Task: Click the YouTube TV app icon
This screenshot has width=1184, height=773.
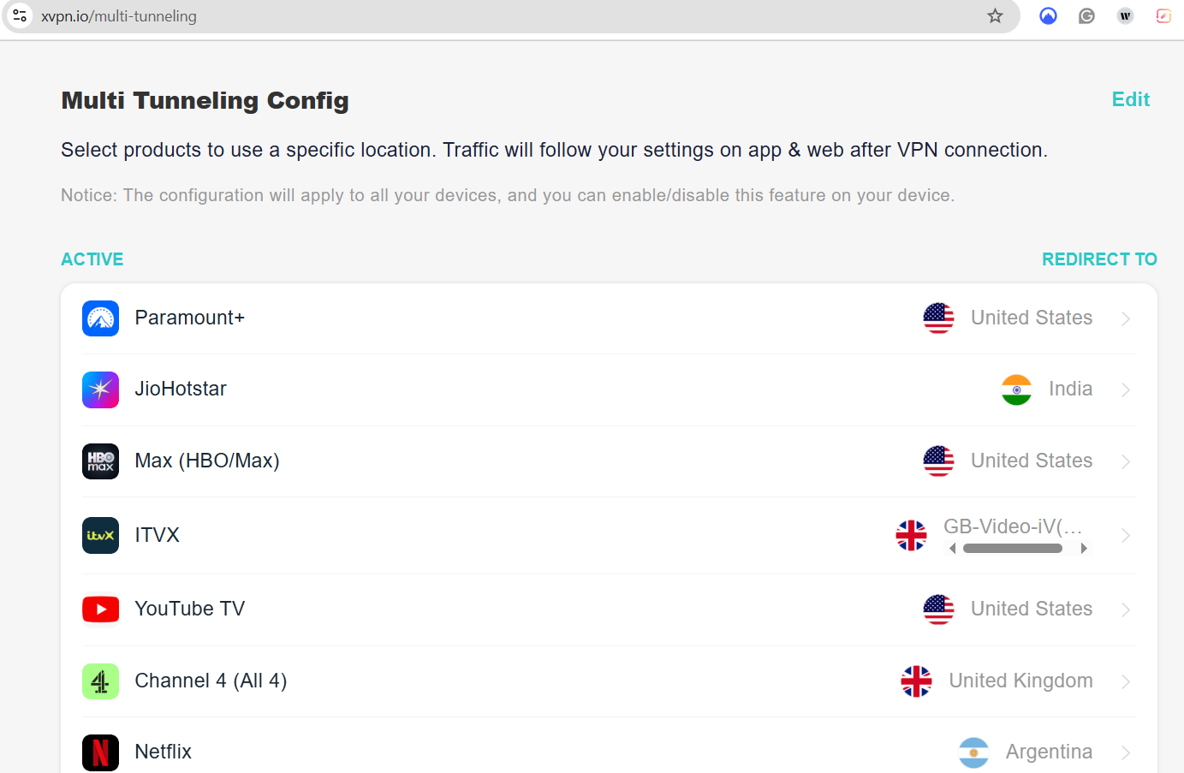Action: 100,609
